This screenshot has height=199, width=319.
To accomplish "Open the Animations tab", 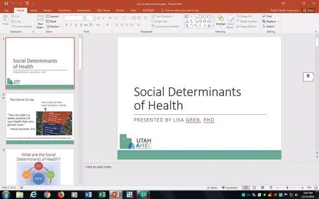I will point(84,10).
